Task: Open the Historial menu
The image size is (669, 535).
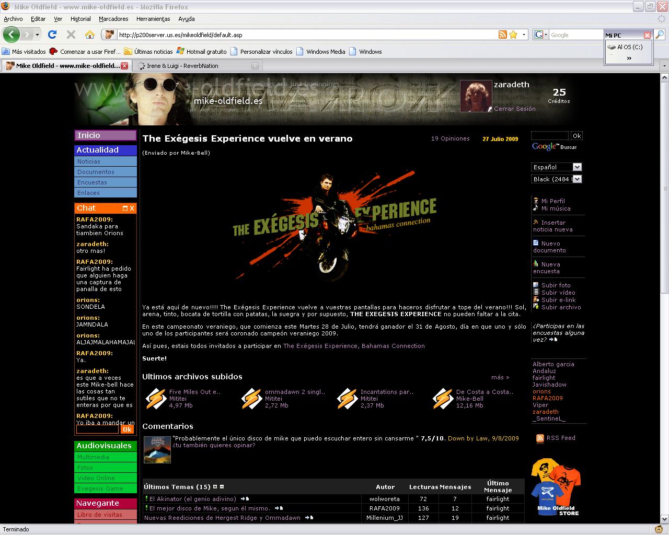Action: pos(80,19)
